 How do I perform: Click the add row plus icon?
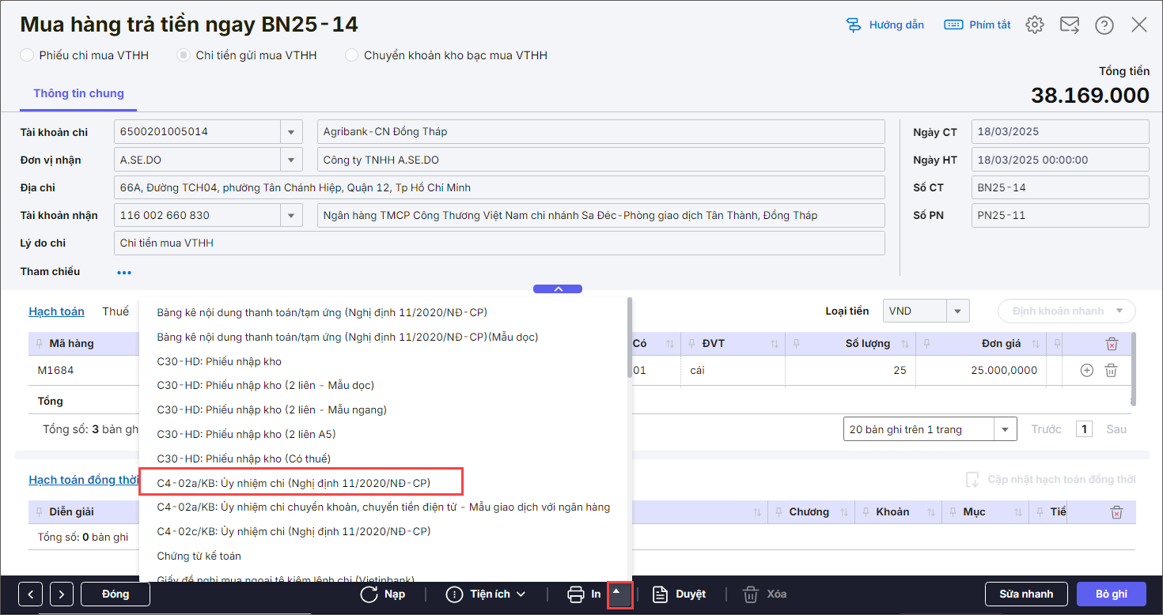coord(1087,370)
